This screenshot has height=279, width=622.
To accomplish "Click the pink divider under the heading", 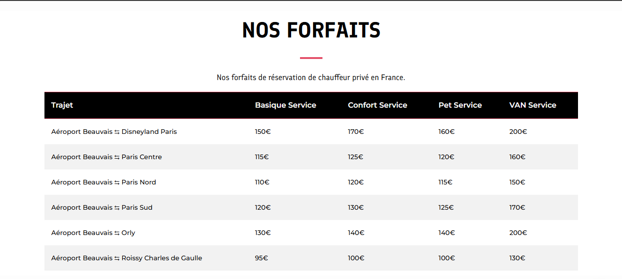I will coord(311,58).
